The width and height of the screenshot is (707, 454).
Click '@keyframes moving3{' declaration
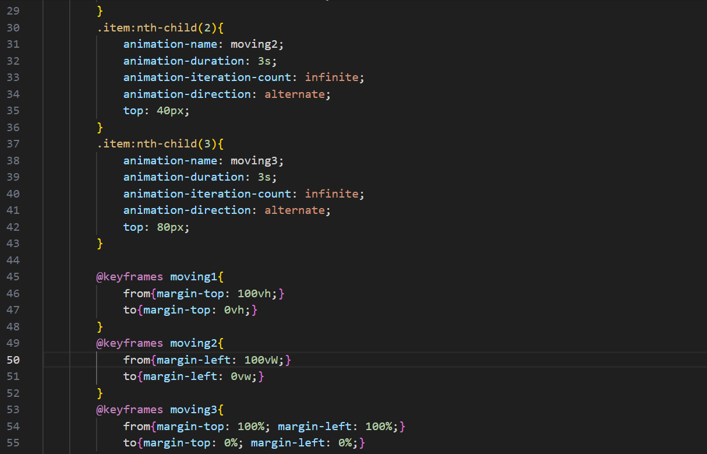(160, 410)
